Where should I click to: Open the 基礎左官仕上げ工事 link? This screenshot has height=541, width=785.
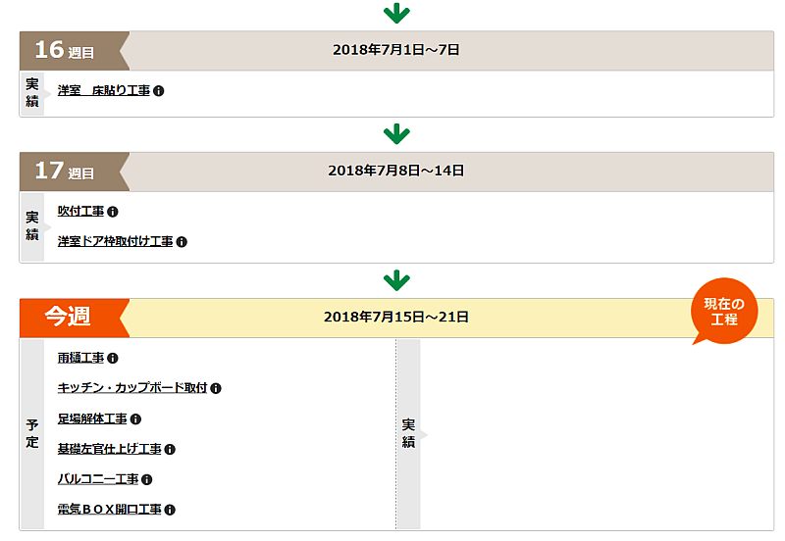click(109, 449)
